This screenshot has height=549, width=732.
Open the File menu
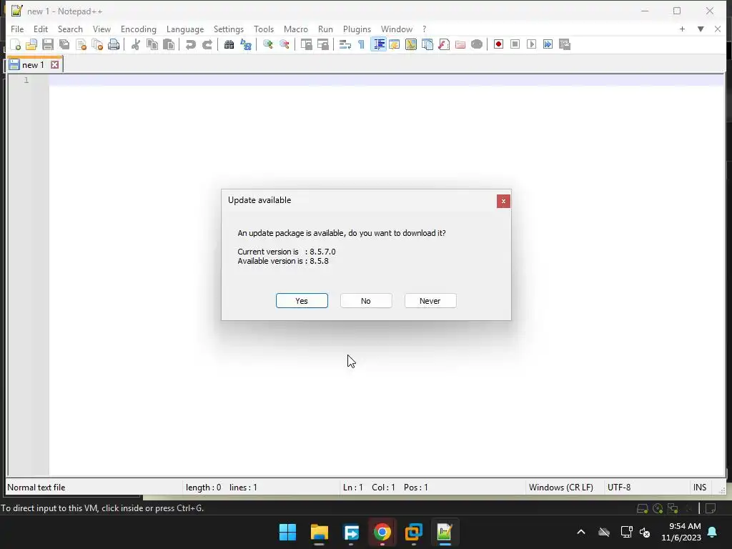coord(17,29)
